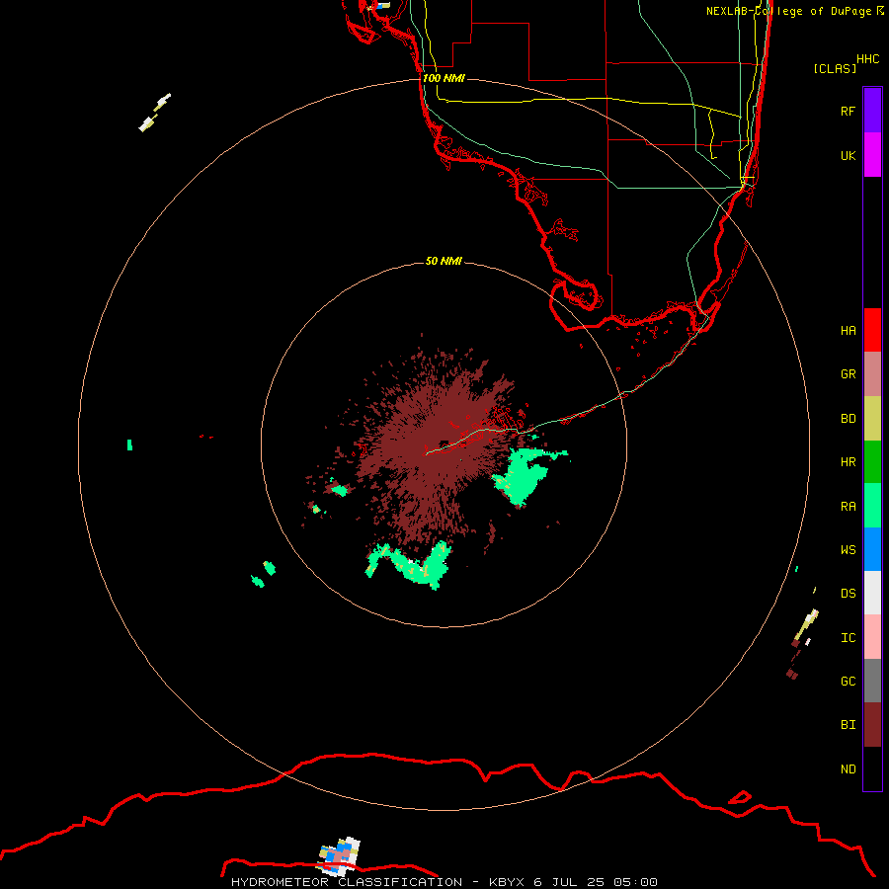Click the BI brown legend swatch

(872, 725)
